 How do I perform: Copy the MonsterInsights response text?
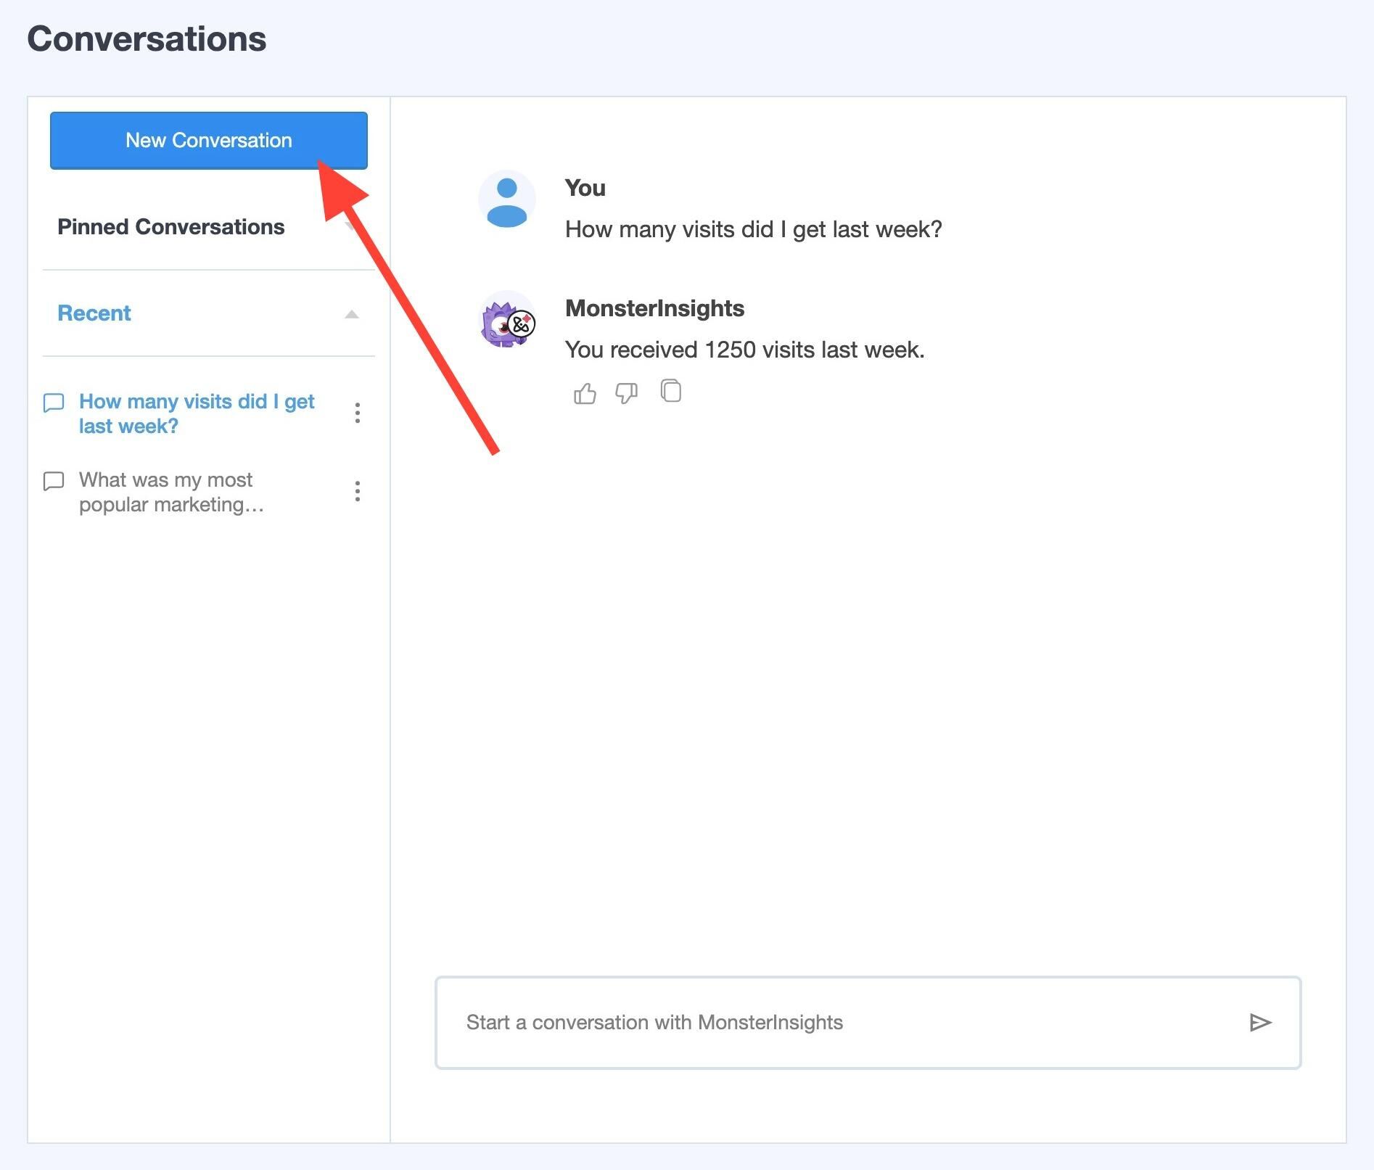coord(671,391)
